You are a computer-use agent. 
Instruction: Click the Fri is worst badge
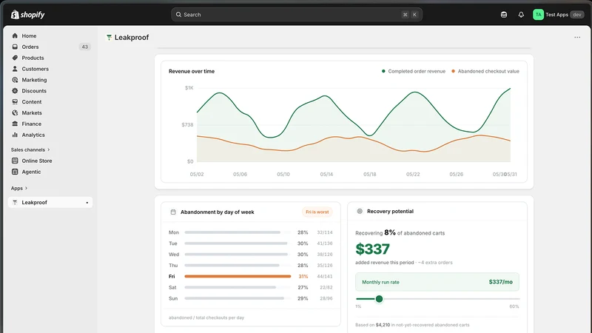[x=317, y=212]
